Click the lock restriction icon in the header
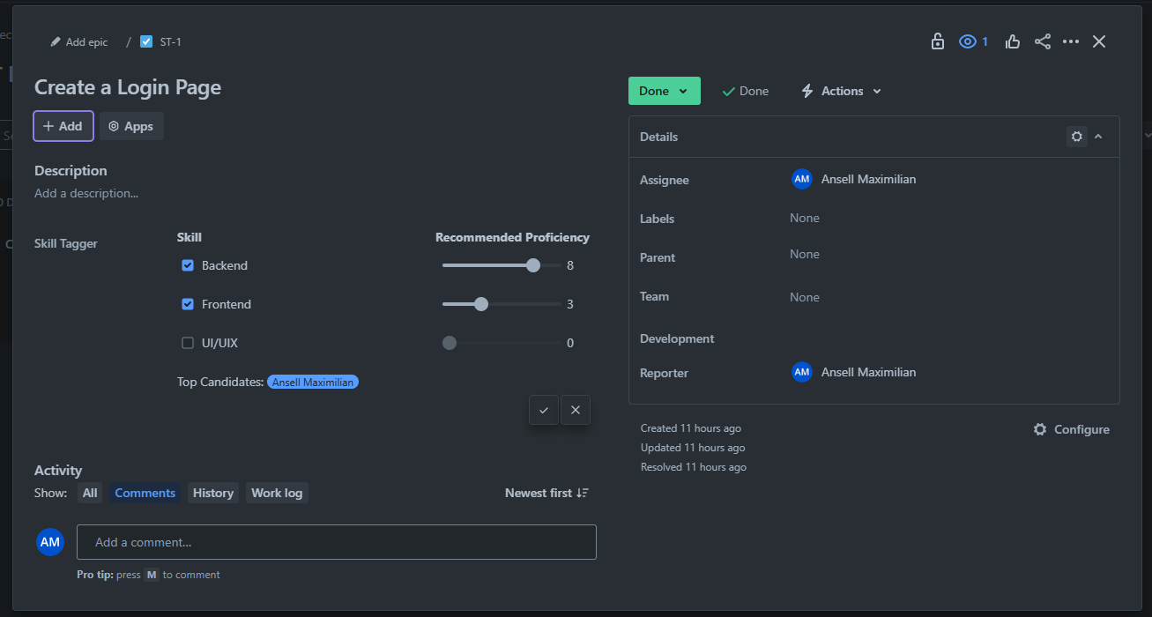The image size is (1152, 617). [x=937, y=41]
